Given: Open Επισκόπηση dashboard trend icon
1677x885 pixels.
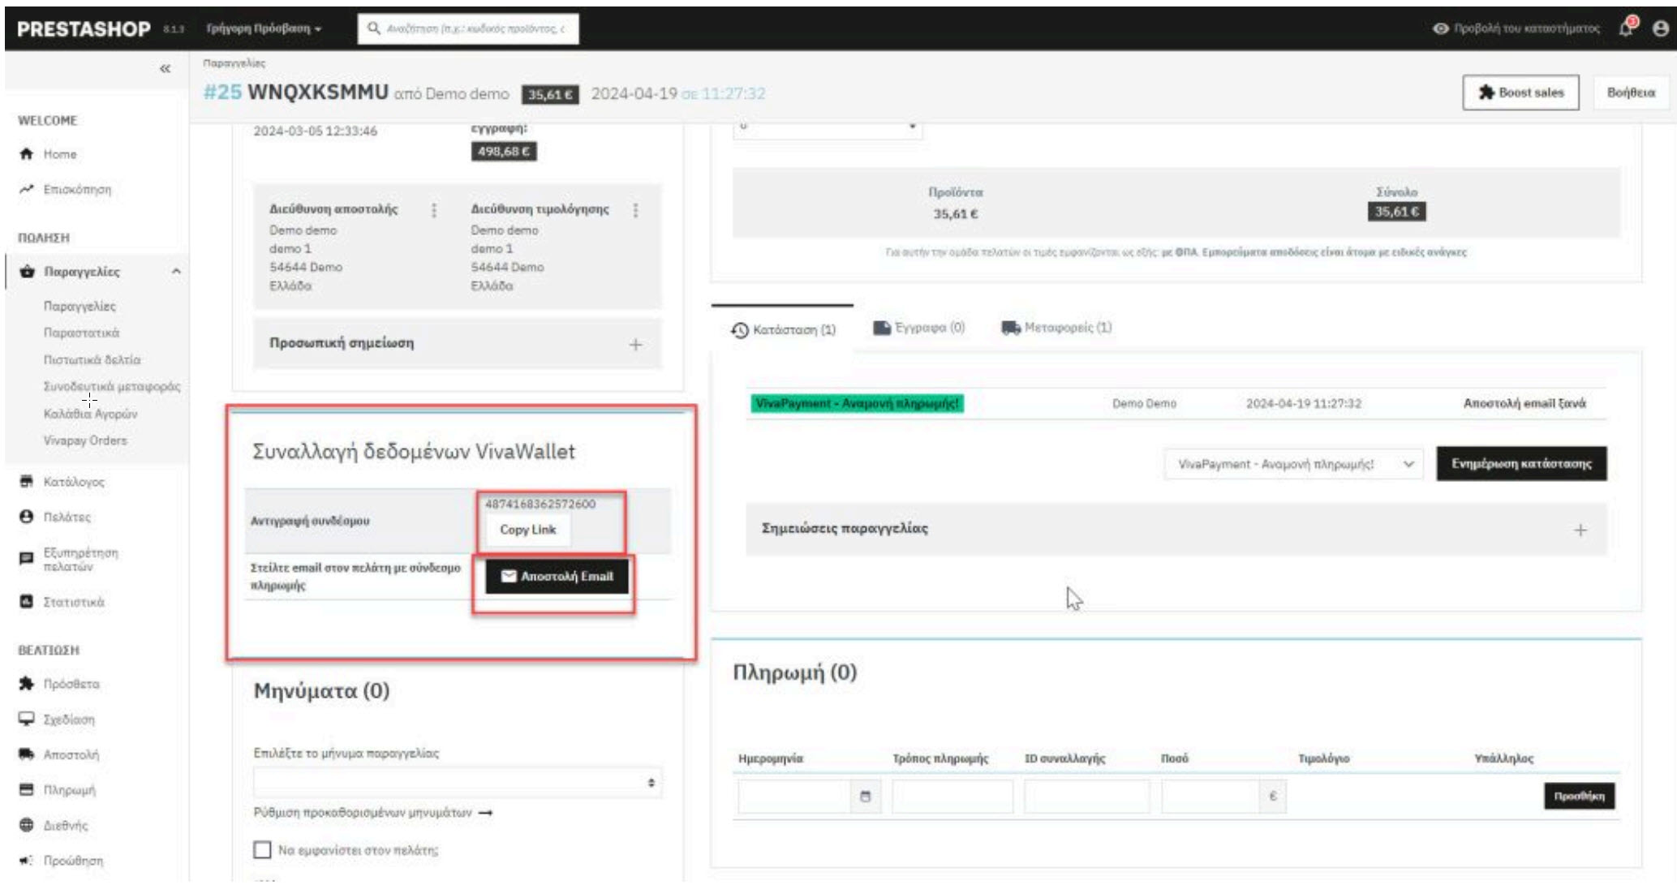Looking at the screenshot, I should point(27,189).
